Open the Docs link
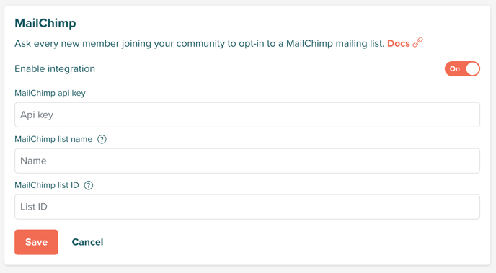The width and height of the screenshot is (496, 273). click(x=399, y=44)
